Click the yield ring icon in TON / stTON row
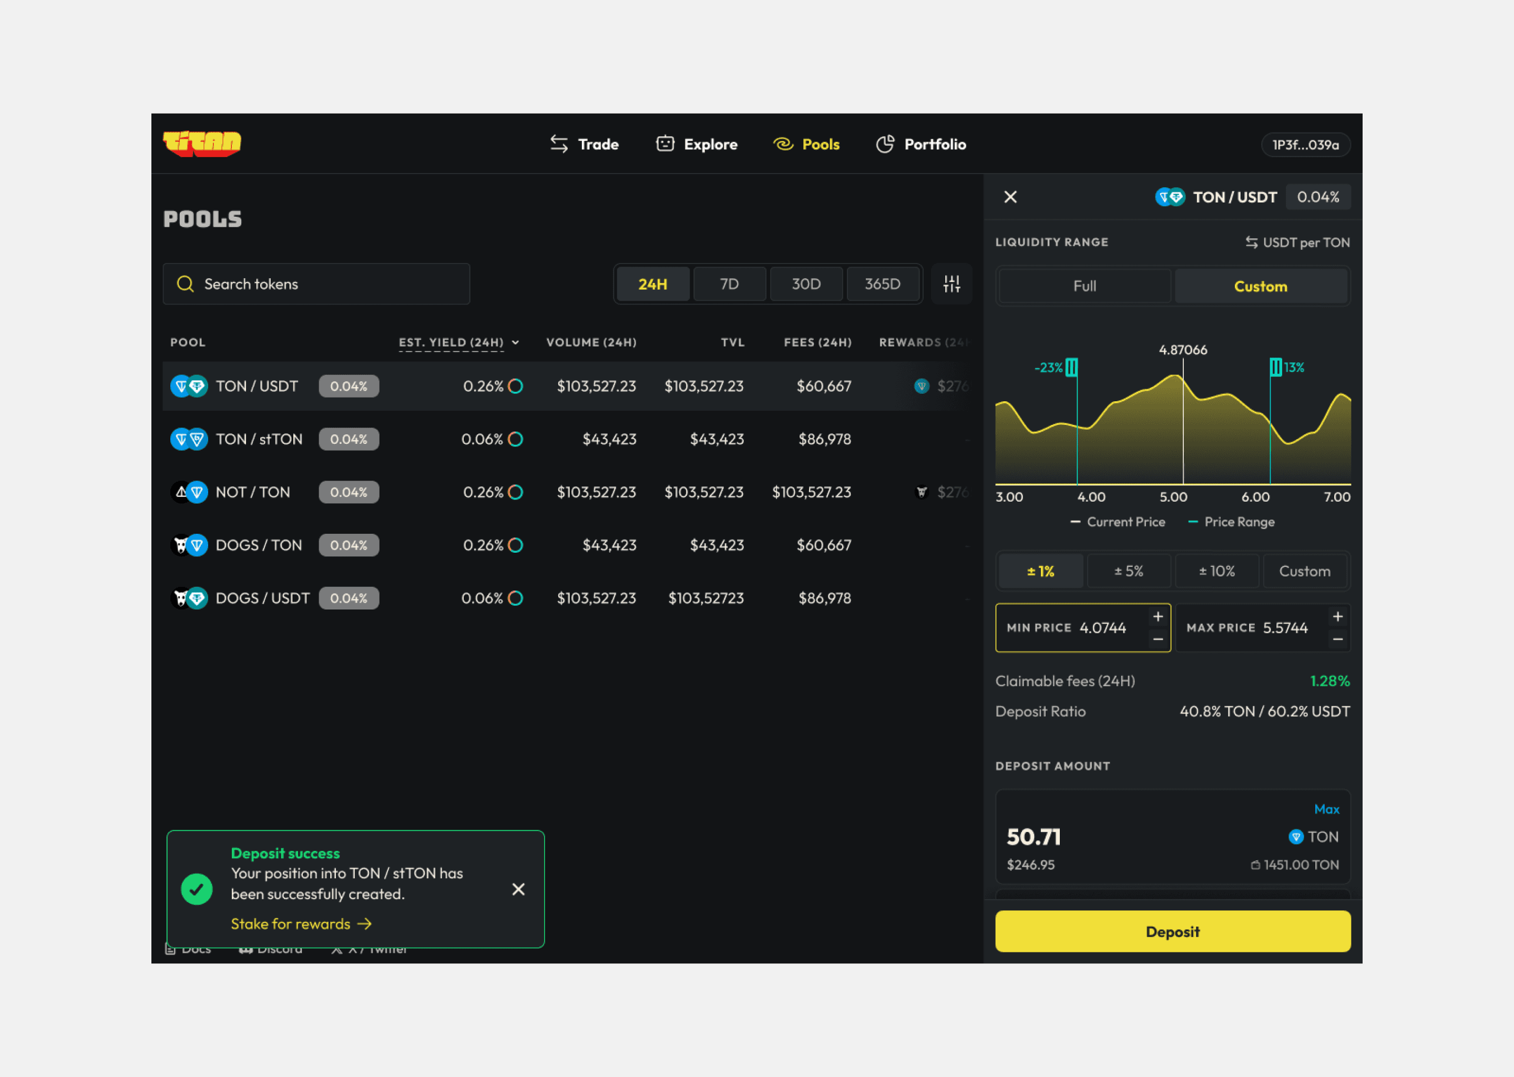Viewport: 1514px width, 1077px height. tap(515, 439)
